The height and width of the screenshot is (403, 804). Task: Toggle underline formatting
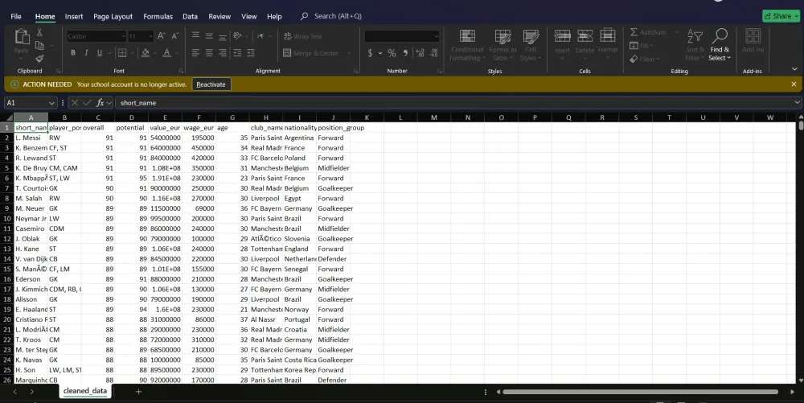tap(100, 53)
